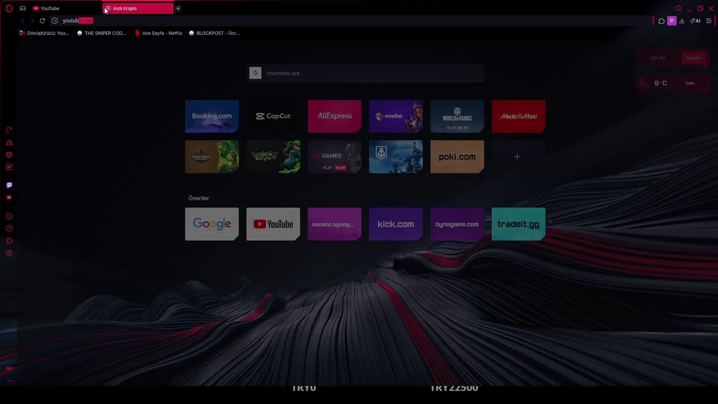718x404 pixels.
Task: Open the Player icon in sidebar
Action: [9, 216]
